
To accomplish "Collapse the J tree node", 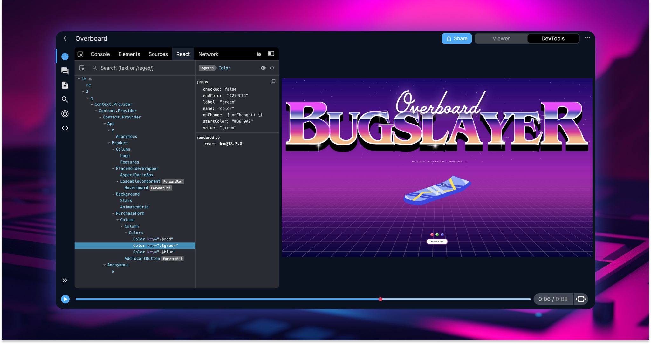I will (83, 91).
